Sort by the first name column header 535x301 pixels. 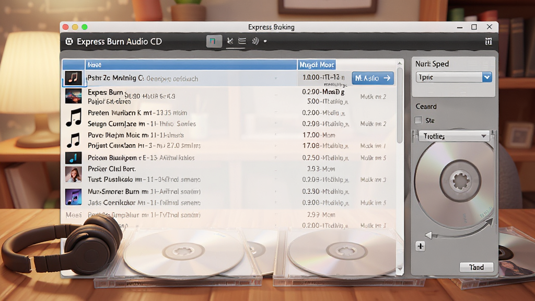click(x=191, y=64)
